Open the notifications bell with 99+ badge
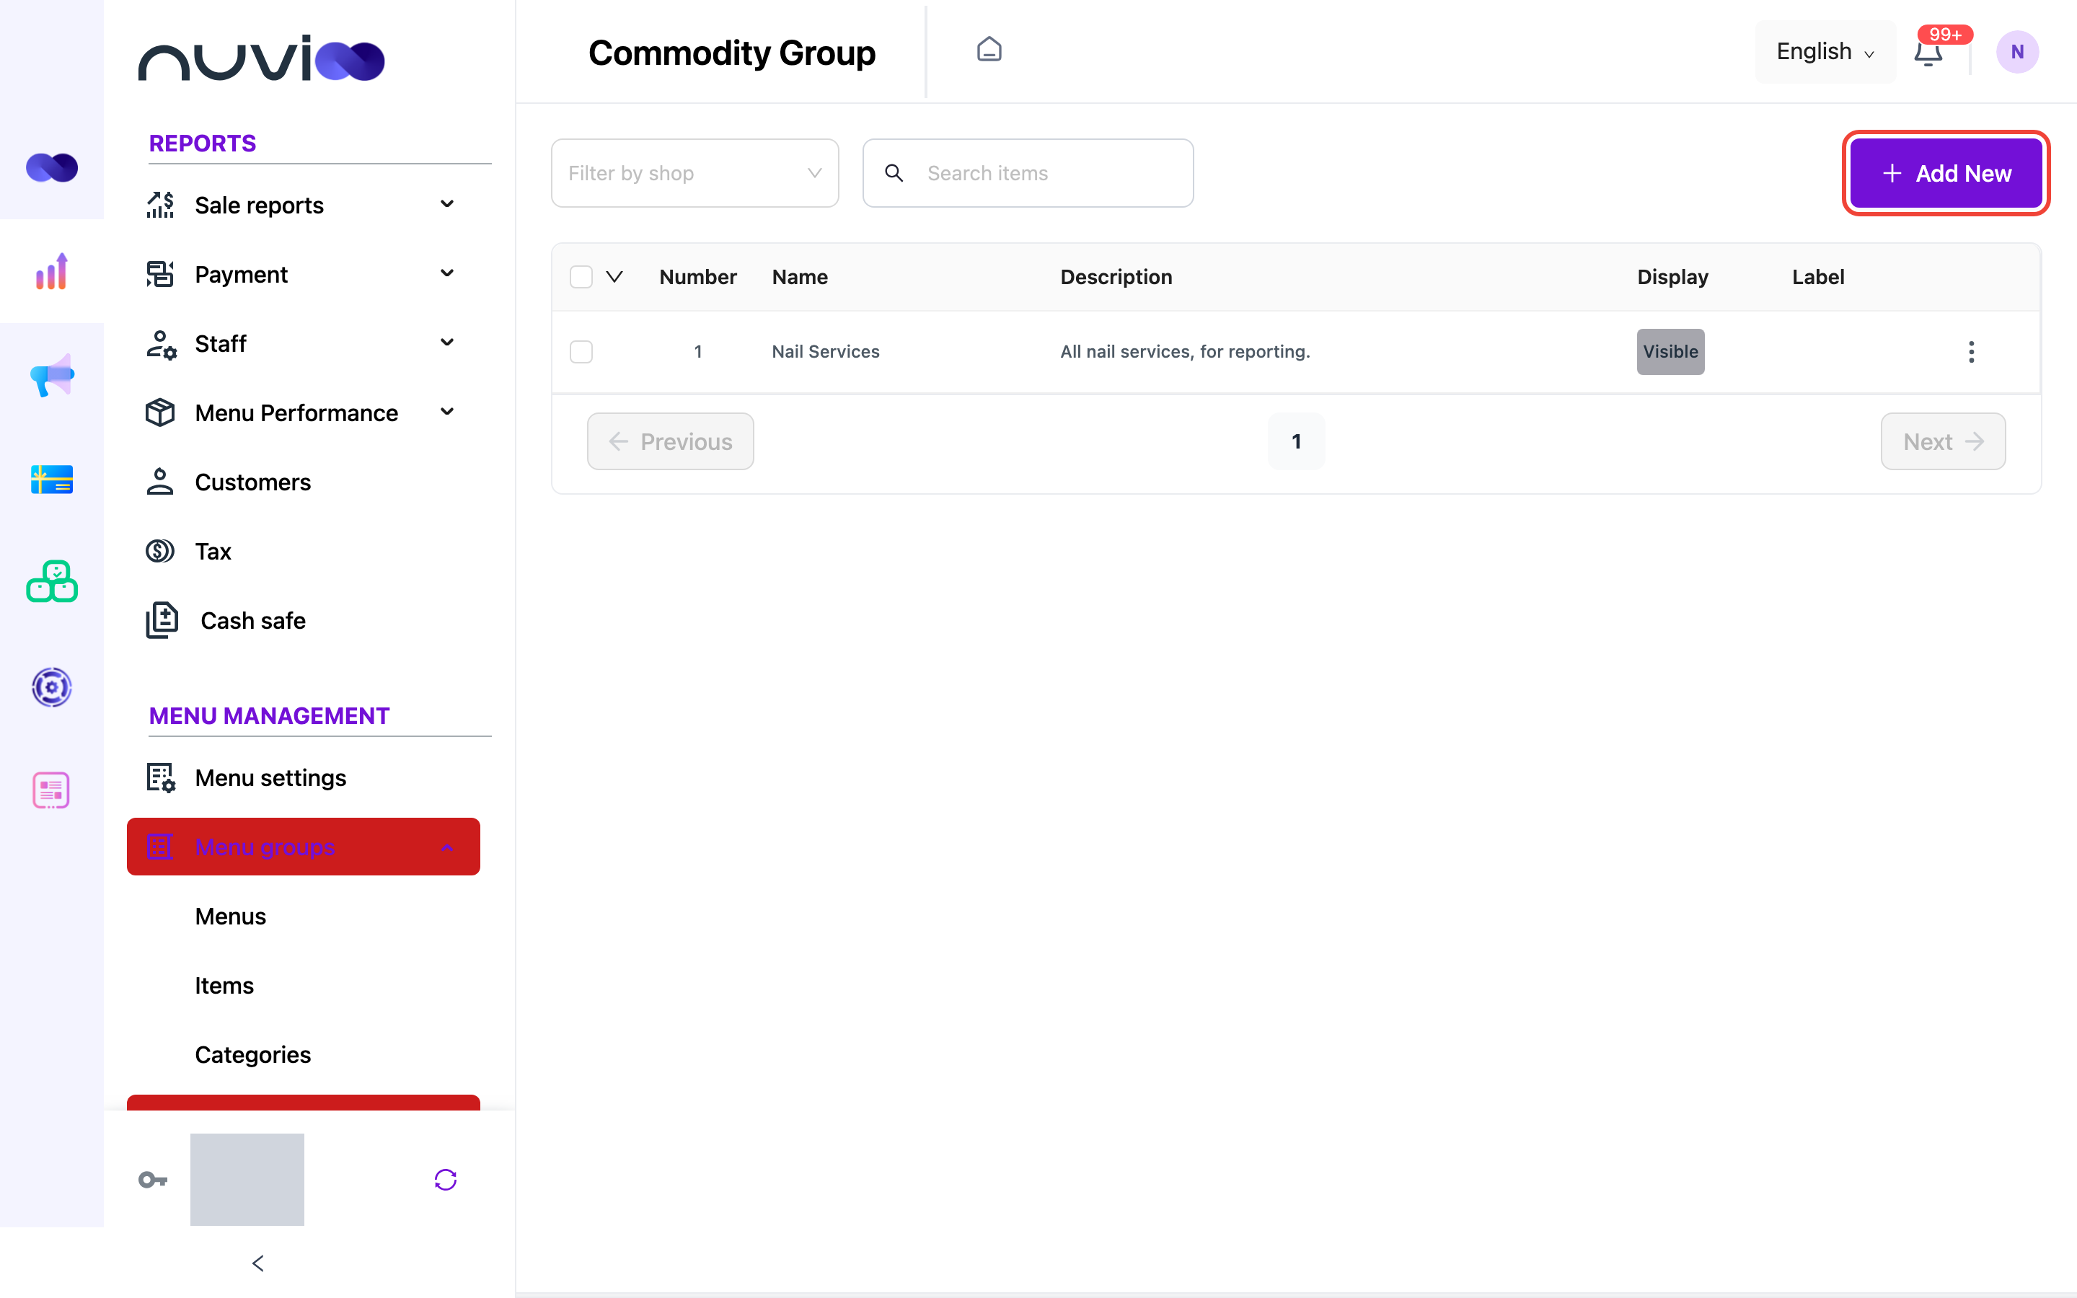Image resolution: width=2077 pixels, height=1298 pixels. [x=1928, y=53]
